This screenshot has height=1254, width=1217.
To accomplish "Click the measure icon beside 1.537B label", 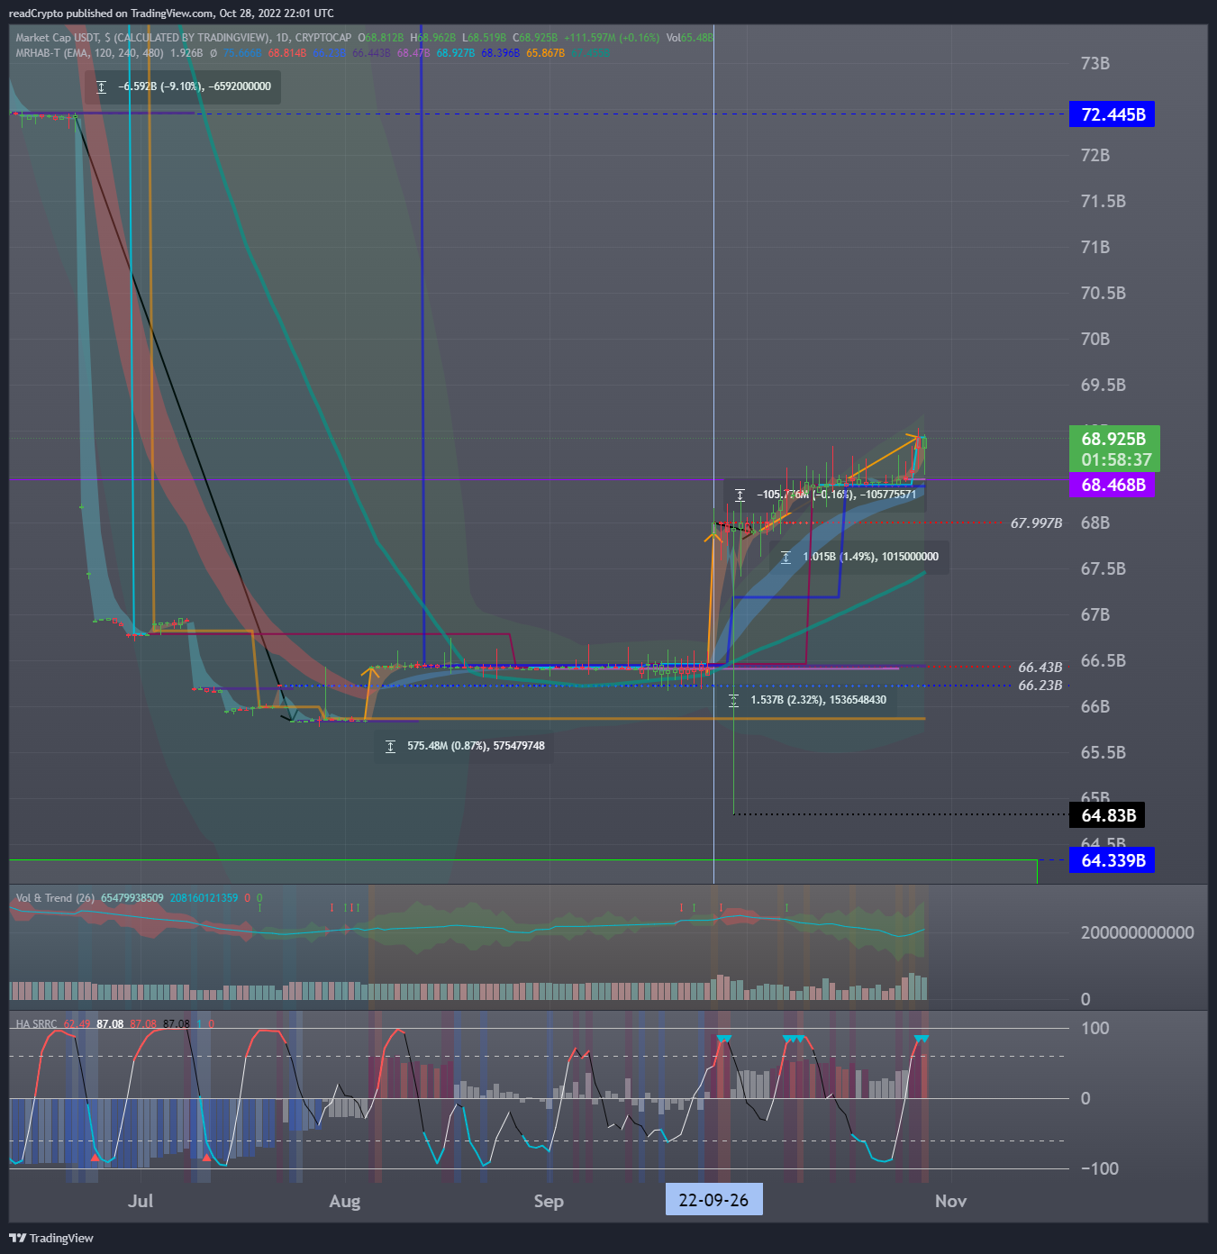I will click(733, 700).
